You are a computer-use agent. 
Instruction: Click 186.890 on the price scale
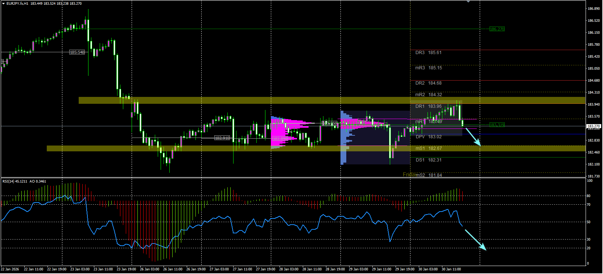point(593,9)
